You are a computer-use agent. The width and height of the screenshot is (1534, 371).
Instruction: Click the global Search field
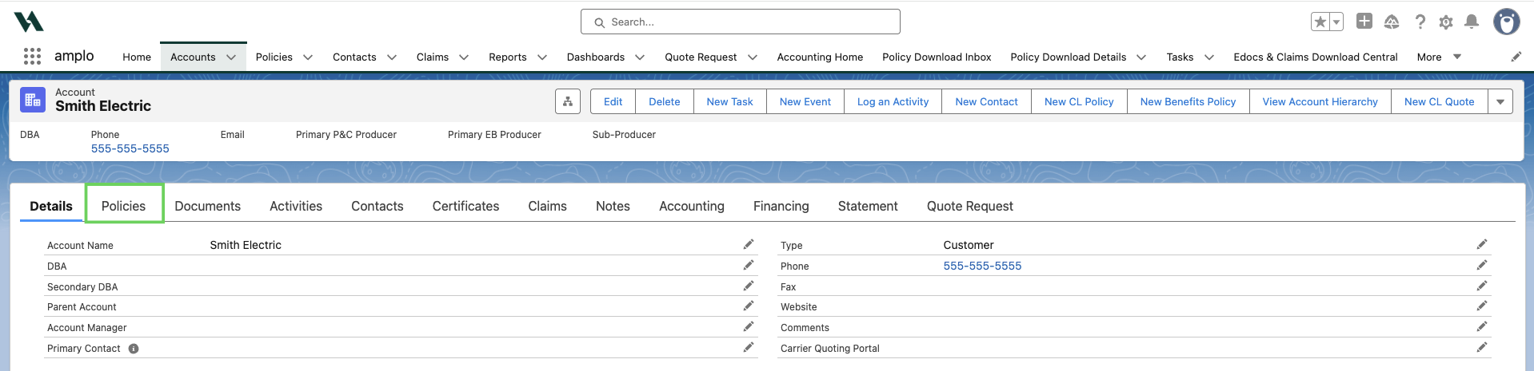741,22
